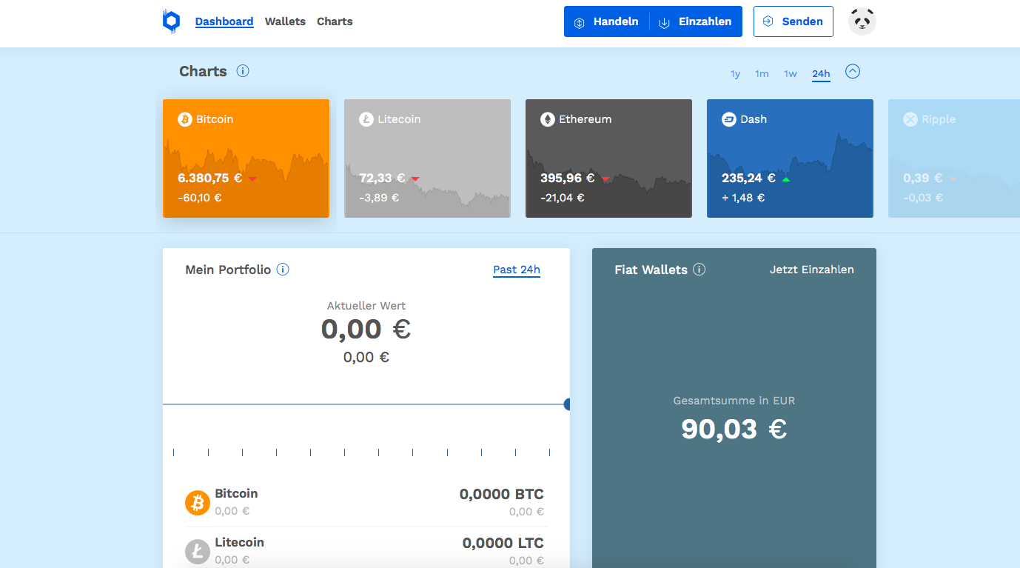Click the Bitcoin price 6.380,75 €
The width and height of the screenshot is (1020, 568).
point(210,178)
